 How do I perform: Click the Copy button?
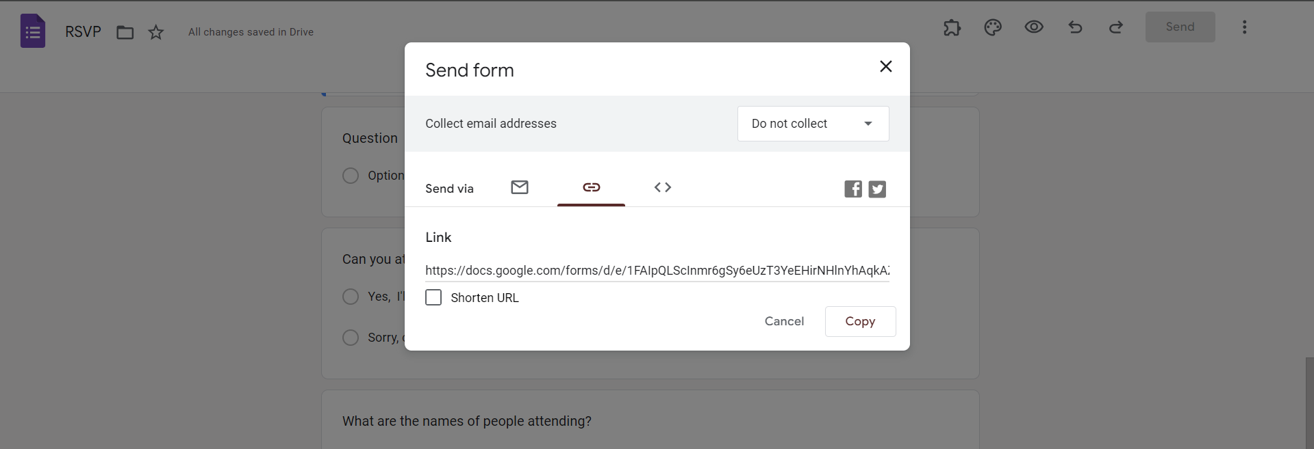click(x=860, y=321)
